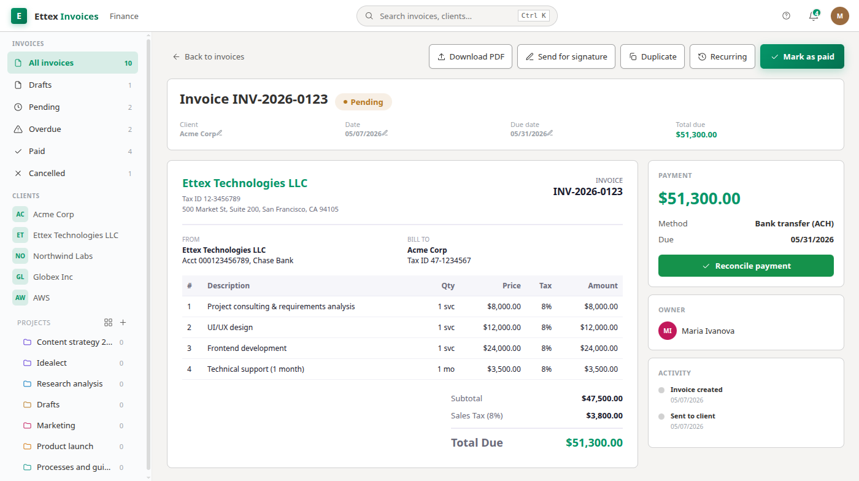Edit the invoice date pencil icon
Image resolution: width=859 pixels, height=481 pixels.
(385, 133)
